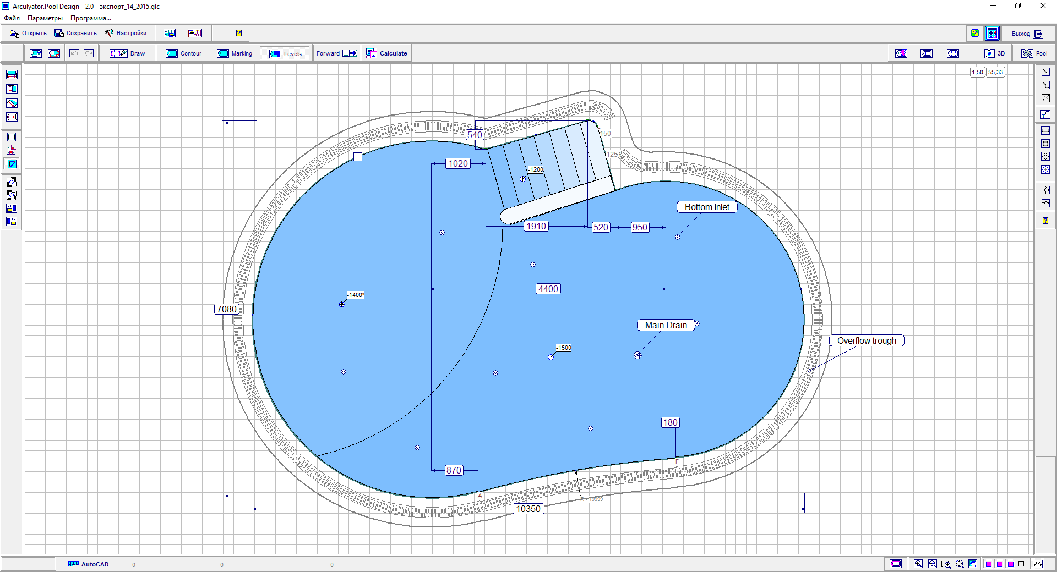Toggle the first magenta square in status bar
1057x572 pixels.
pos(989,564)
